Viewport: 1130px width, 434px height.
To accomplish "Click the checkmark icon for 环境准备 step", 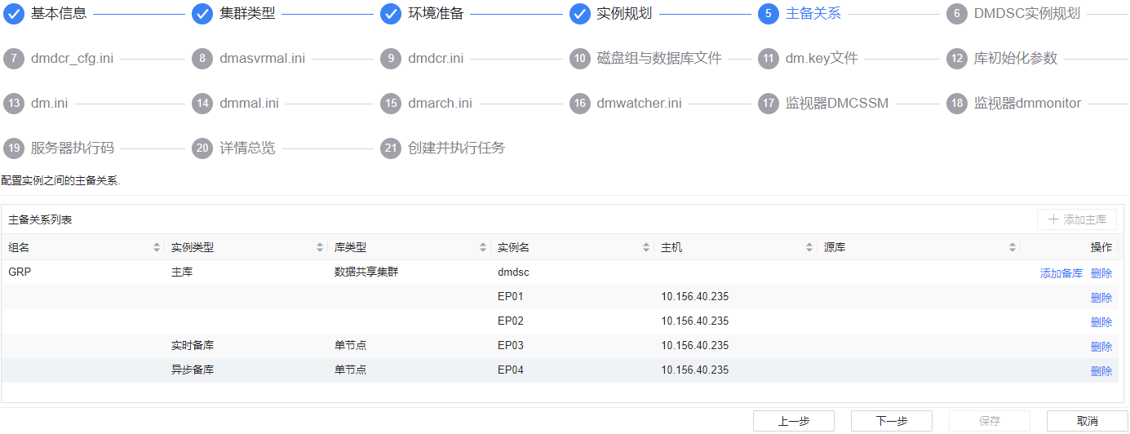I will click(391, 14).
